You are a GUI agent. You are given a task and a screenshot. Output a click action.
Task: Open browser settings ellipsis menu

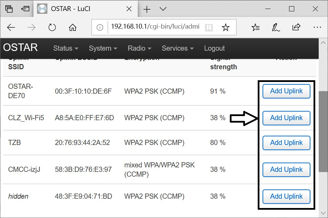coord(317,28)
